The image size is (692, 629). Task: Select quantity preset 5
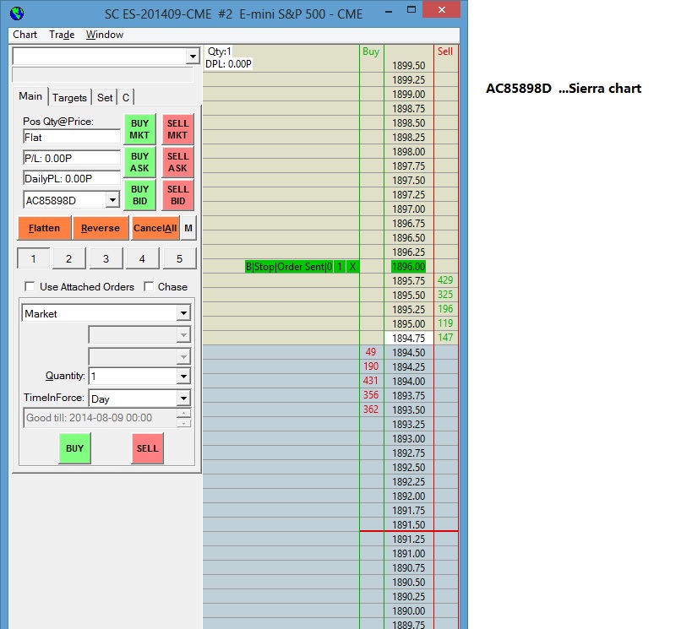pyautogui.click(x=179, y=258)
